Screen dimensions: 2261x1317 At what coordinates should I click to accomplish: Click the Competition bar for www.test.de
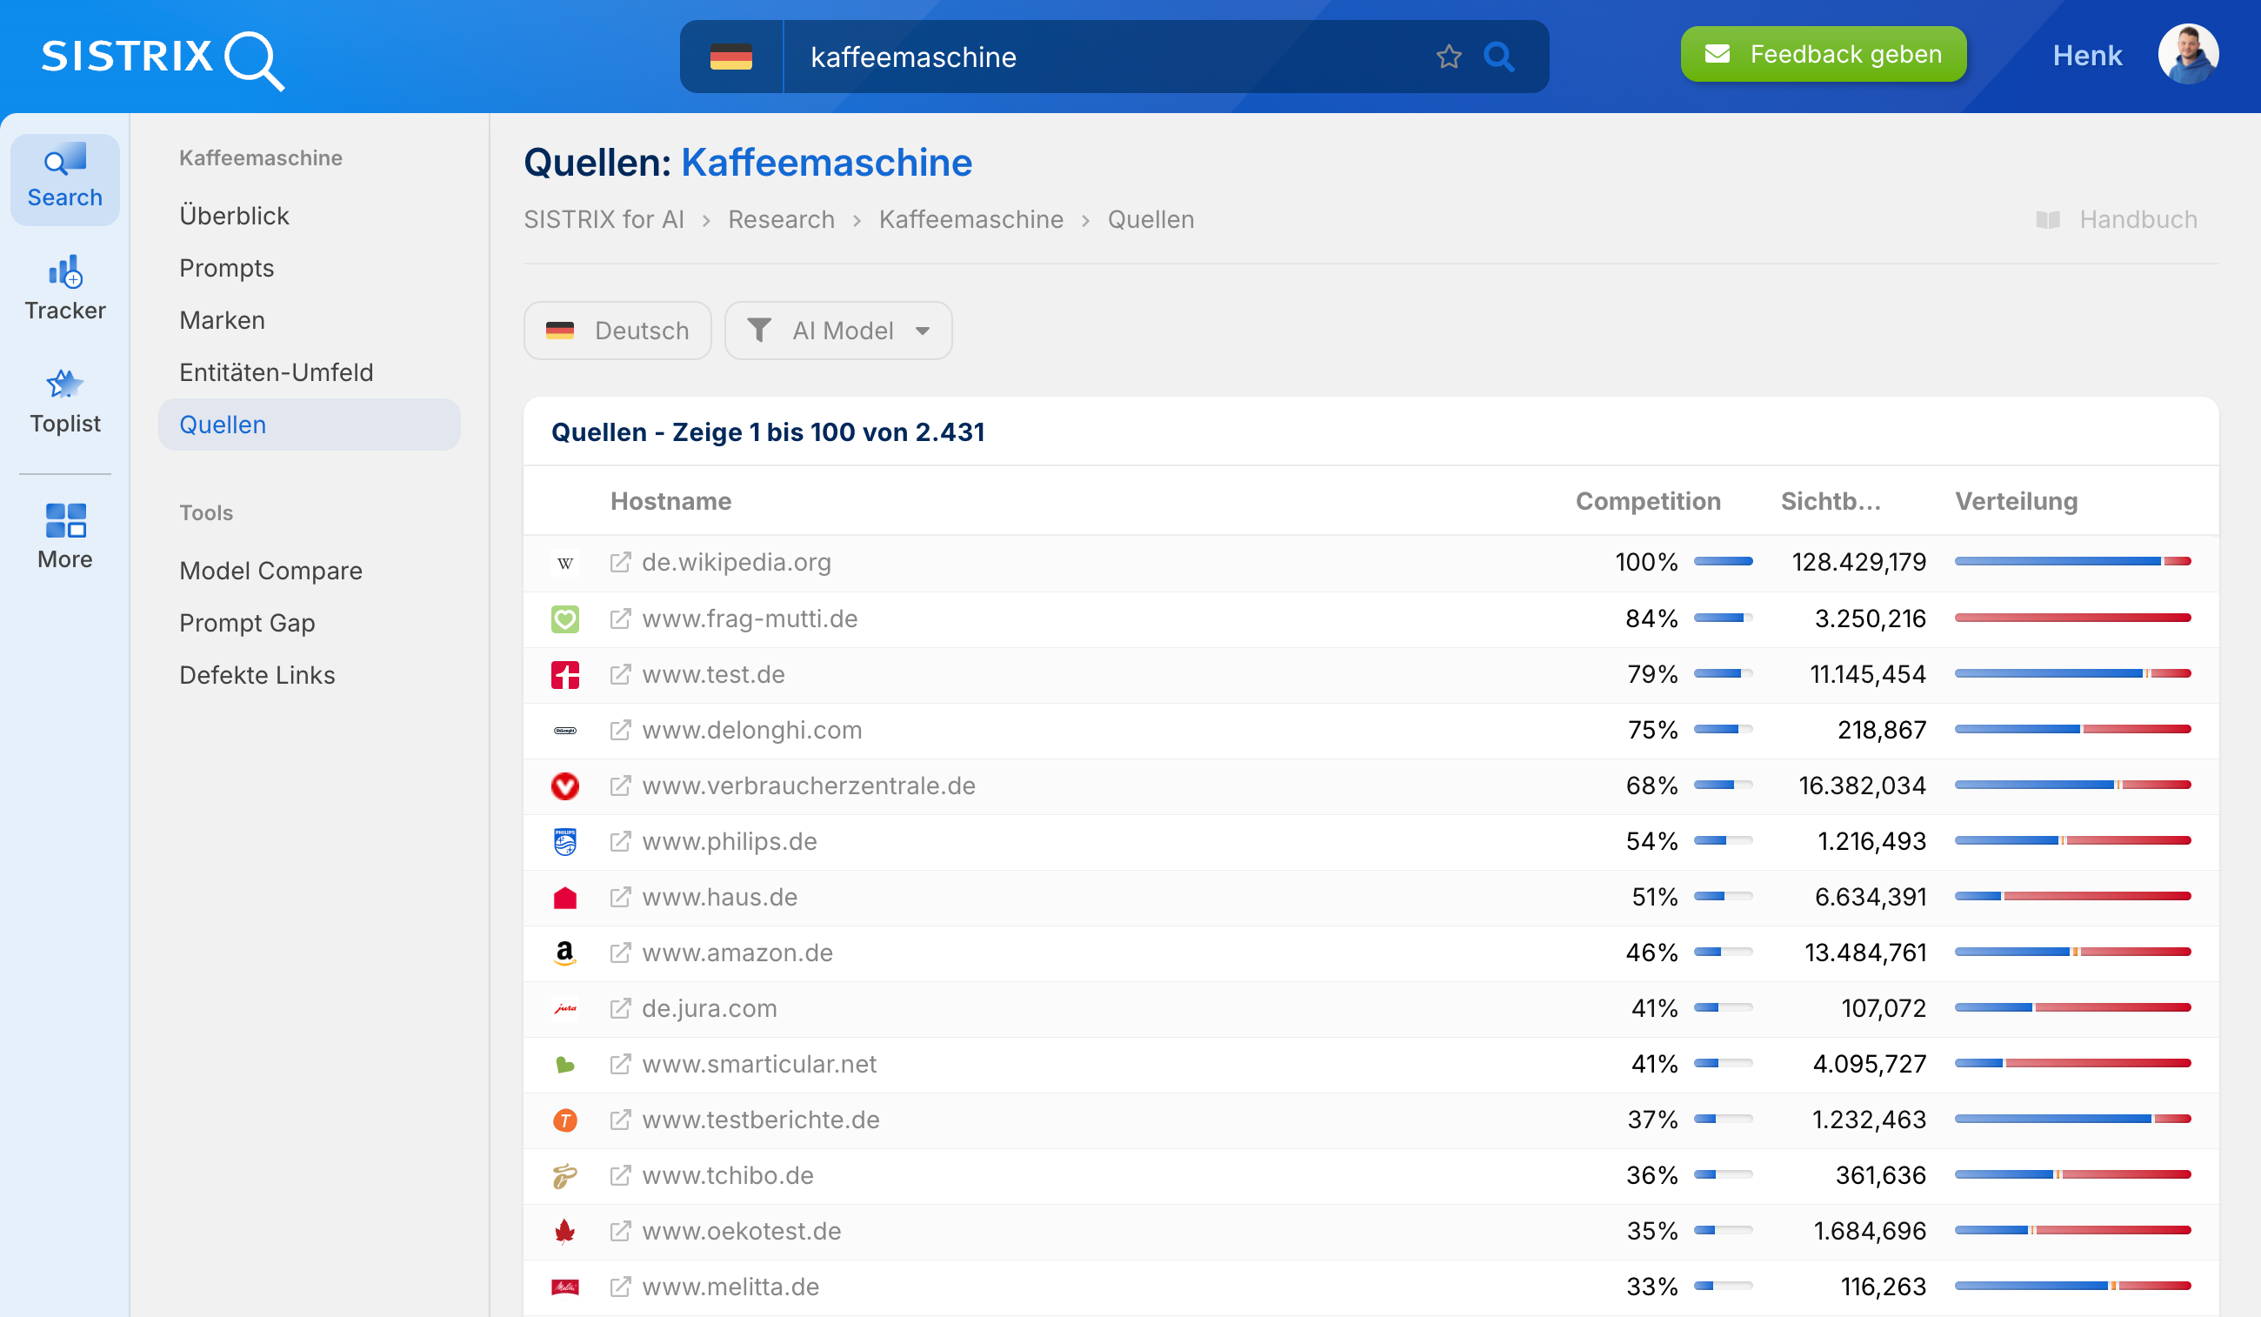click(1721, 673)
